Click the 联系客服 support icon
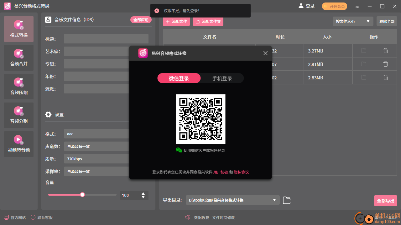 [33, 217]
